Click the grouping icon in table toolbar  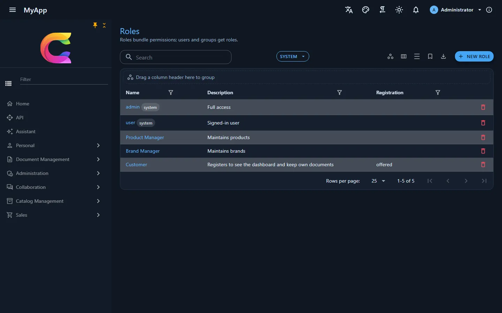pyautogui.click(x=390, y=56)
